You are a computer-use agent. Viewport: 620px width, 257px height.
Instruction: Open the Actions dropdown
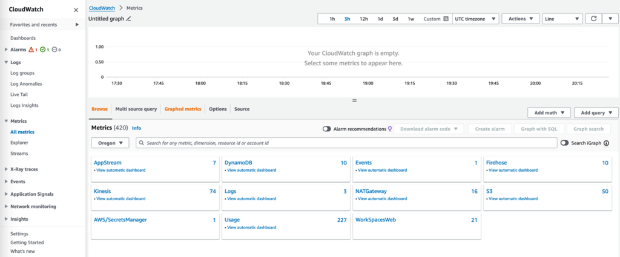point(521,19)
